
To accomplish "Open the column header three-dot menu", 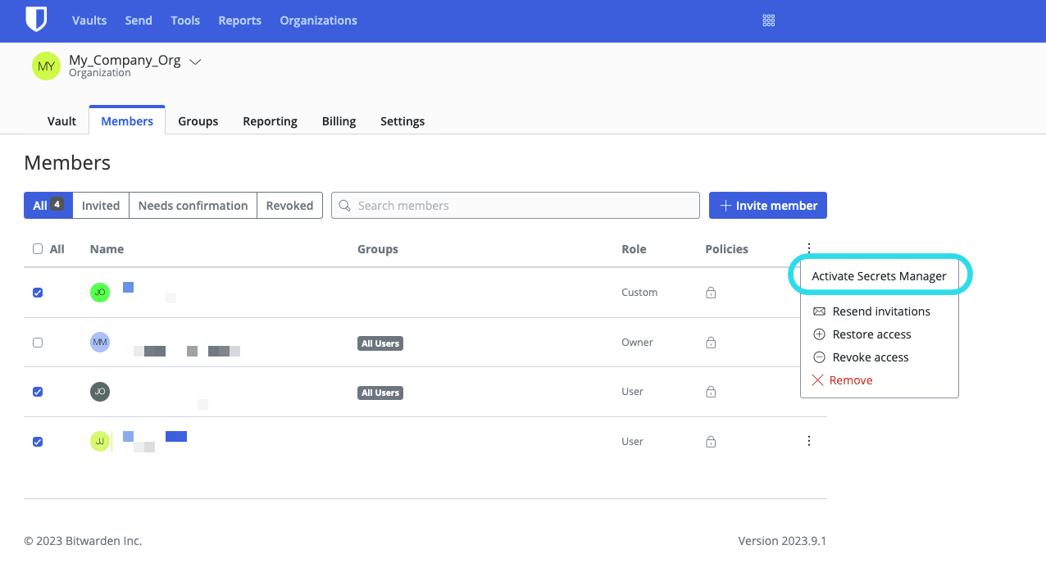I will (808, 248).
